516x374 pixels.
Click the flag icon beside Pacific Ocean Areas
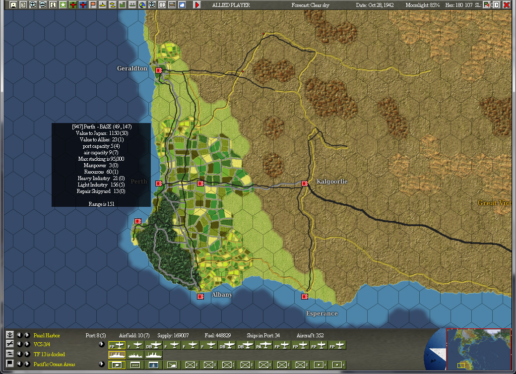(10, 364)
